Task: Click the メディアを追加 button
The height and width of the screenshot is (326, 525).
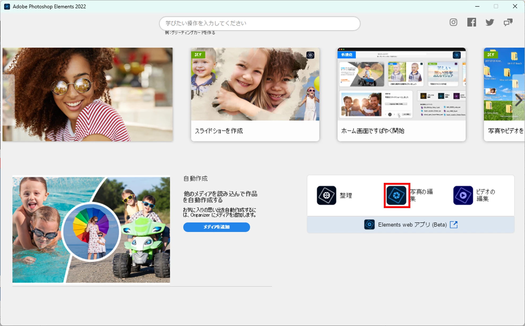Action: (216, 227)
